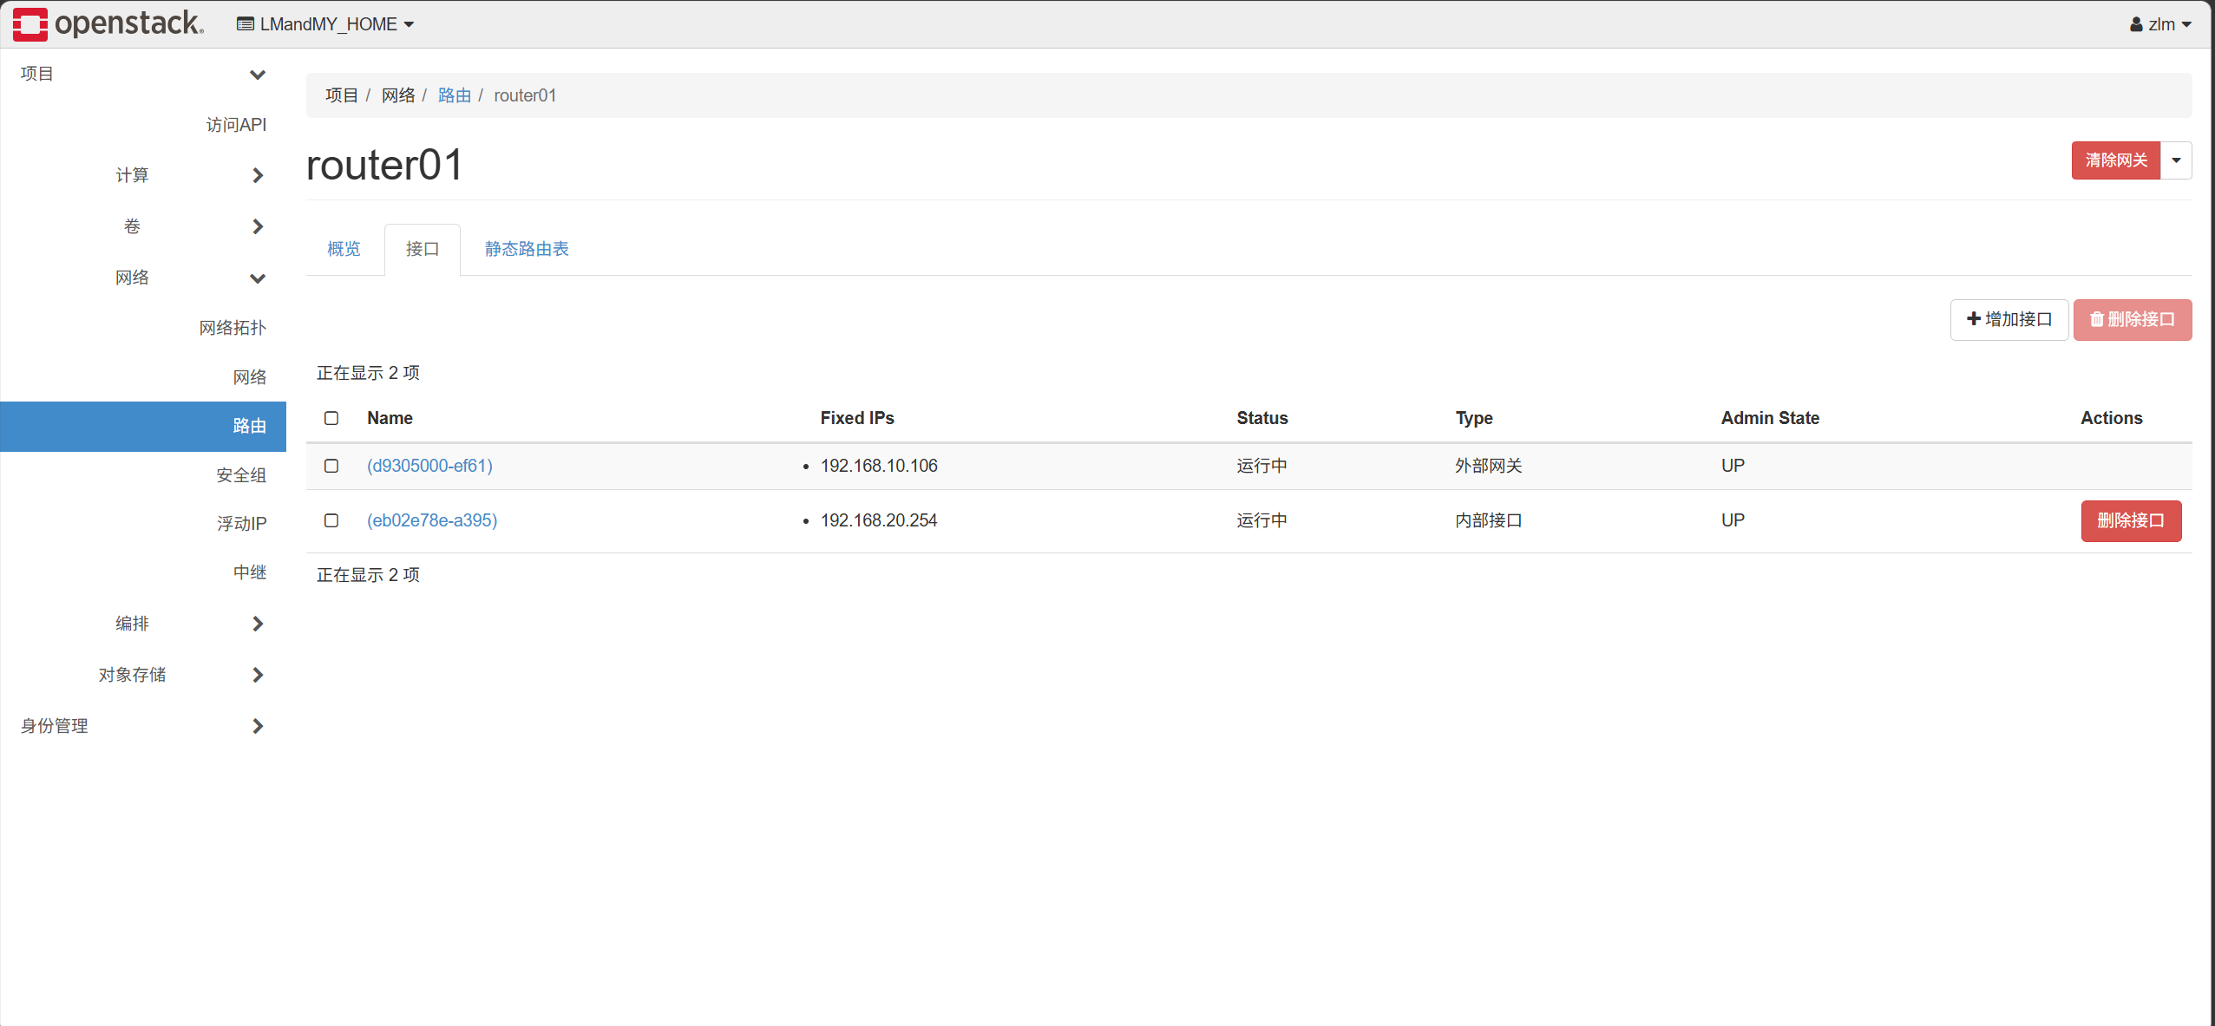Viewport: 2215px width, 1026px height.
Task: Collapse the 项目 sidebar section
Action: [143, 74]
